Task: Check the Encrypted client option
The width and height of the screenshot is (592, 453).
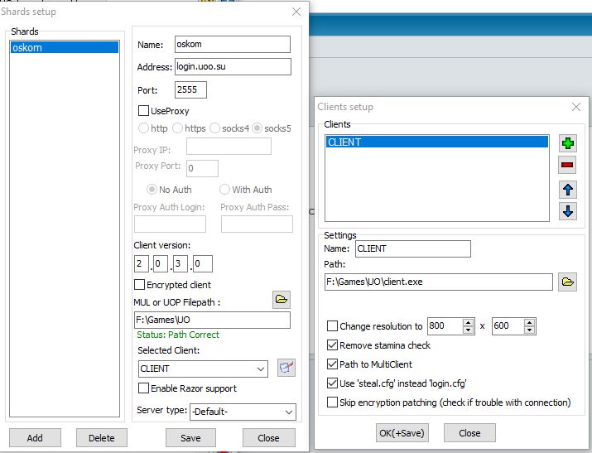Action: coord(140,285)
